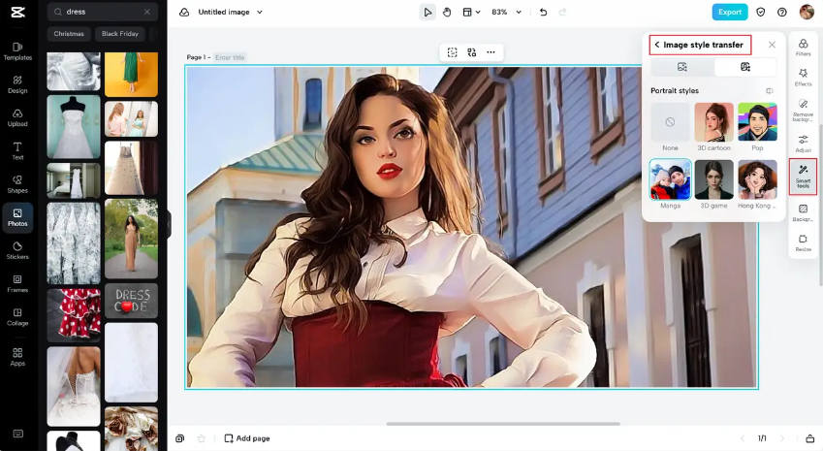The image size is (823, 451).
Task: Click the canvas horizontal scrollbar
Action: point(503,423)
